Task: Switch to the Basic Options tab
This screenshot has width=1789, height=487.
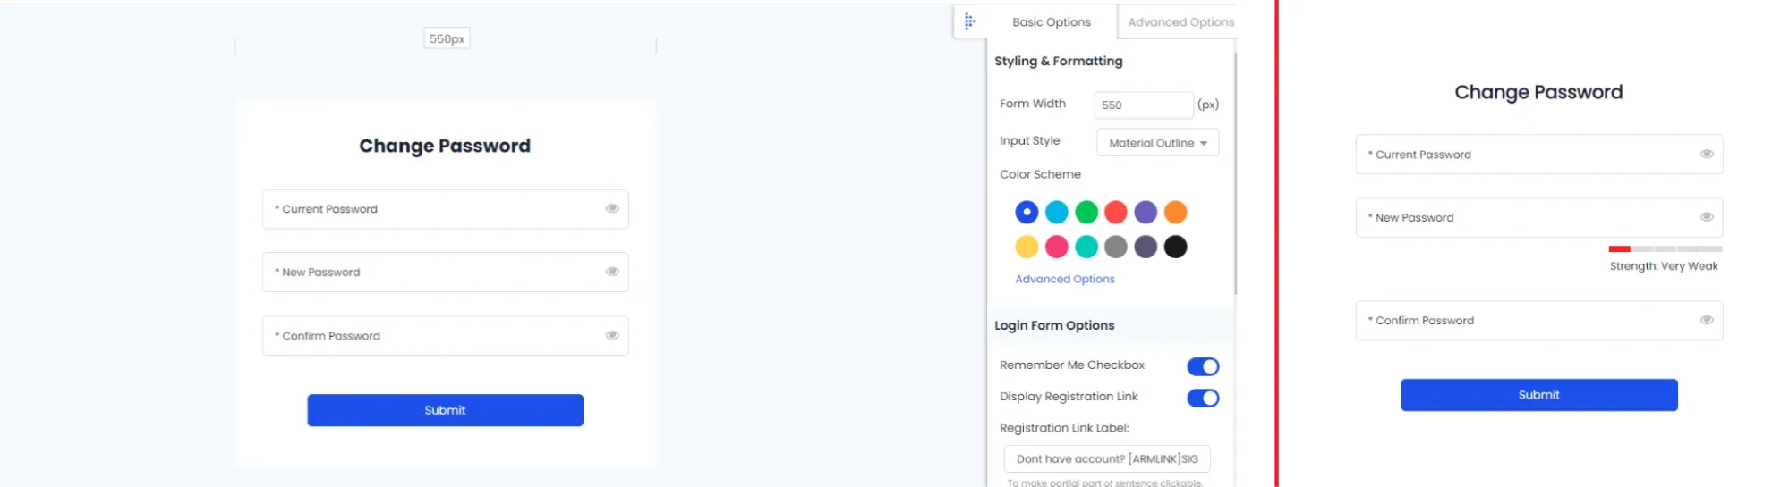Action: click(x=1051, y=22)
